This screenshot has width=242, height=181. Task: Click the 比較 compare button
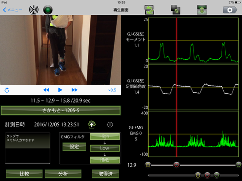click(24, 174)
